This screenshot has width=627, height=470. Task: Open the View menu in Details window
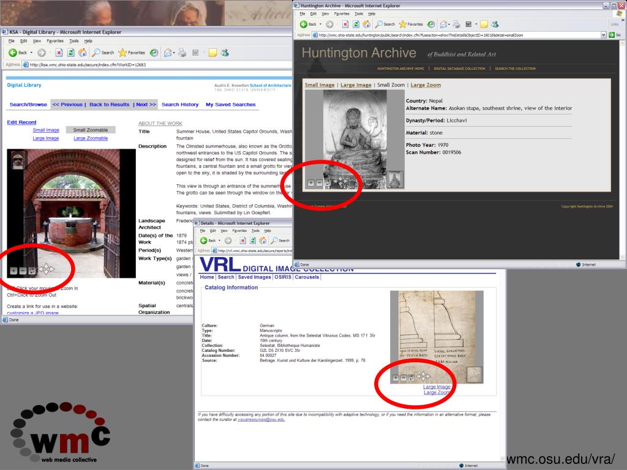224,231
